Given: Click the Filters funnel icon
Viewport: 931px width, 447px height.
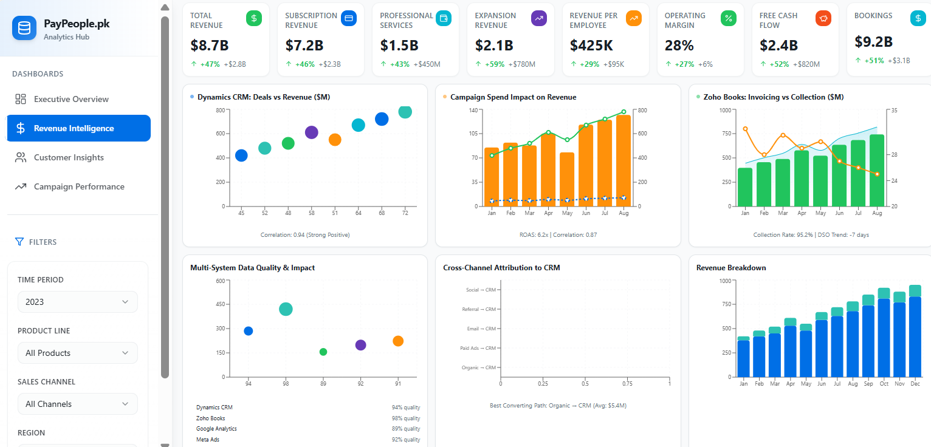Looking at the screenshot, I should point(19,242).
